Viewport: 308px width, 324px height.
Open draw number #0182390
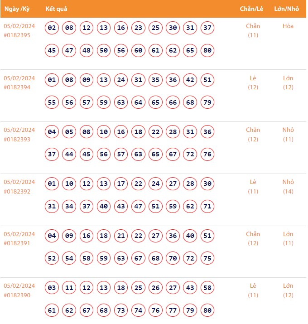tap(17, 295)
